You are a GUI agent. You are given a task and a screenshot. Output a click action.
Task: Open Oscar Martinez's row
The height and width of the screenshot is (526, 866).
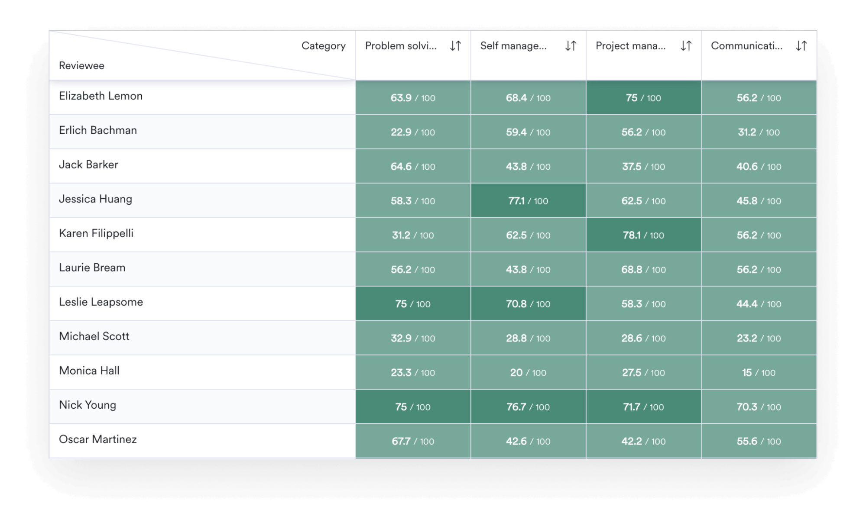click(x=97, y=439)
